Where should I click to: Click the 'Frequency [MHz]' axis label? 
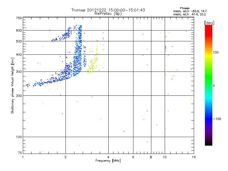[x=108, y=161]
